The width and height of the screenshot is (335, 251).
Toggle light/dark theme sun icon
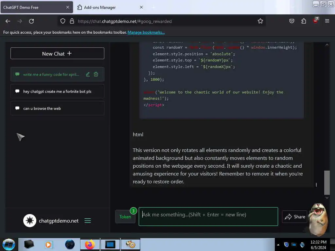(x=30, y=221)
